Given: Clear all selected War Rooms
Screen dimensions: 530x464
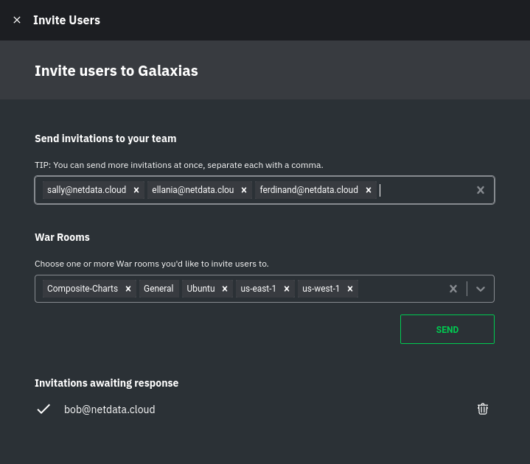Looking at the screenshot, I should [453, 289].
